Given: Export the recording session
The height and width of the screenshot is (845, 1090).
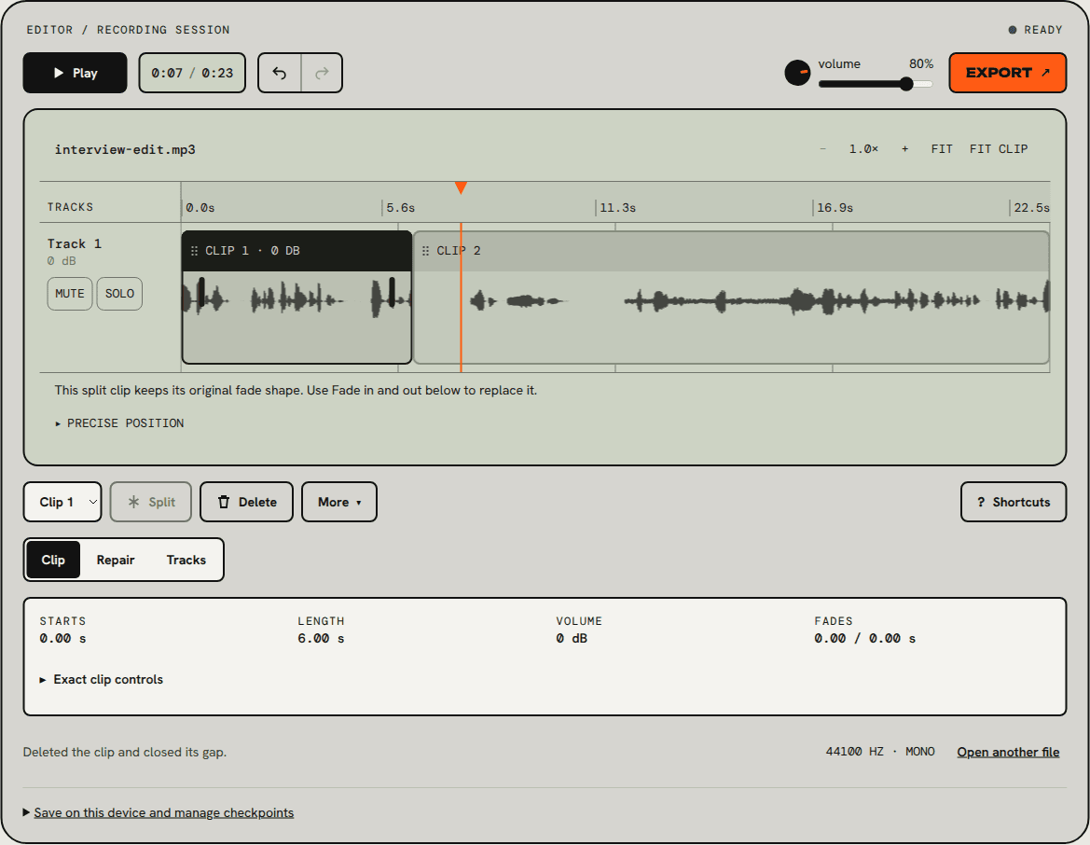Looking at the screenshot, I should (x=1007, y=73).
